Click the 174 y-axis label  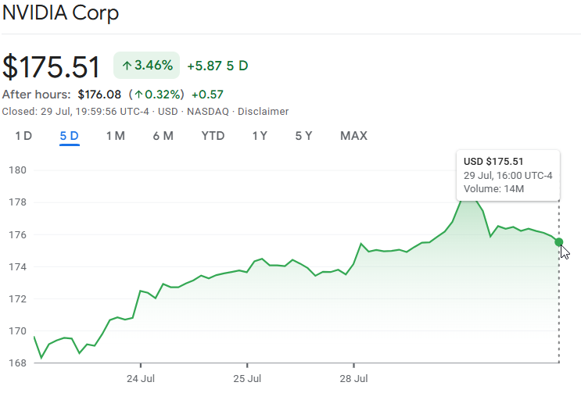pyautogui.click(x=18, y=266)
